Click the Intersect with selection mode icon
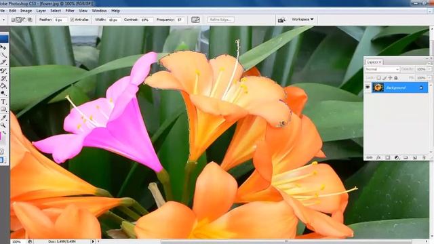Viewport: 434px width, 244px height. (30, 20)
